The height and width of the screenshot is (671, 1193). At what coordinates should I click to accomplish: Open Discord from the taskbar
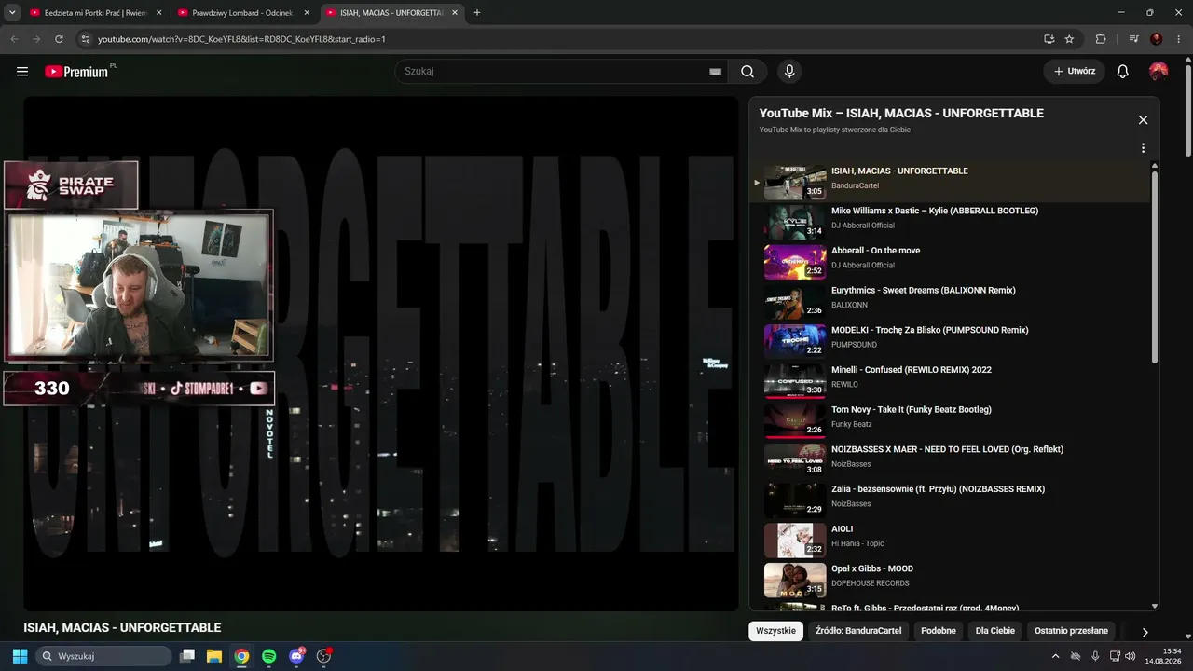(x=297, y=656)
